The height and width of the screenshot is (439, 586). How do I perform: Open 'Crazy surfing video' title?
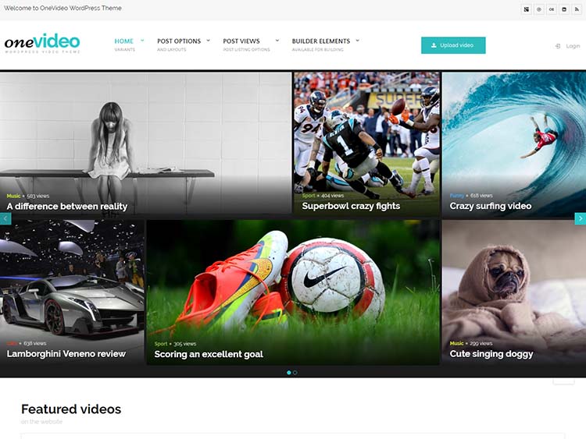coord(491,206)
